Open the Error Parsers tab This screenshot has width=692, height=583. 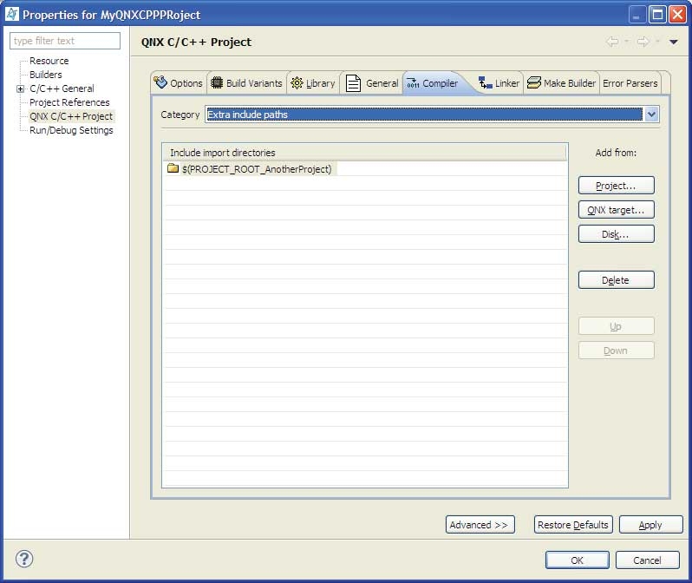click(630, 83)
